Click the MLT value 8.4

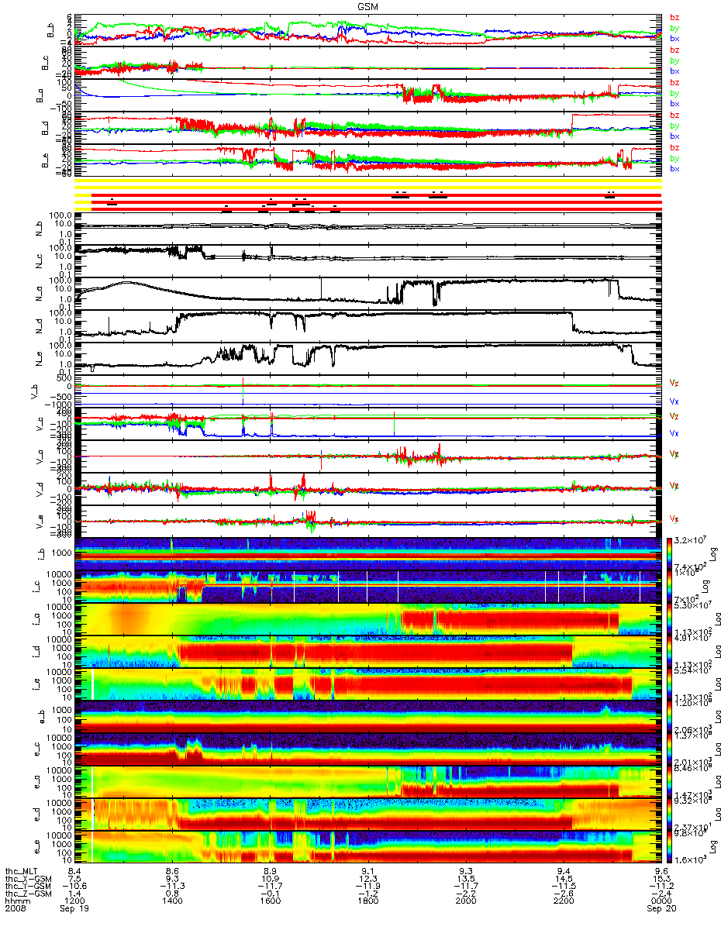(74, 871)
